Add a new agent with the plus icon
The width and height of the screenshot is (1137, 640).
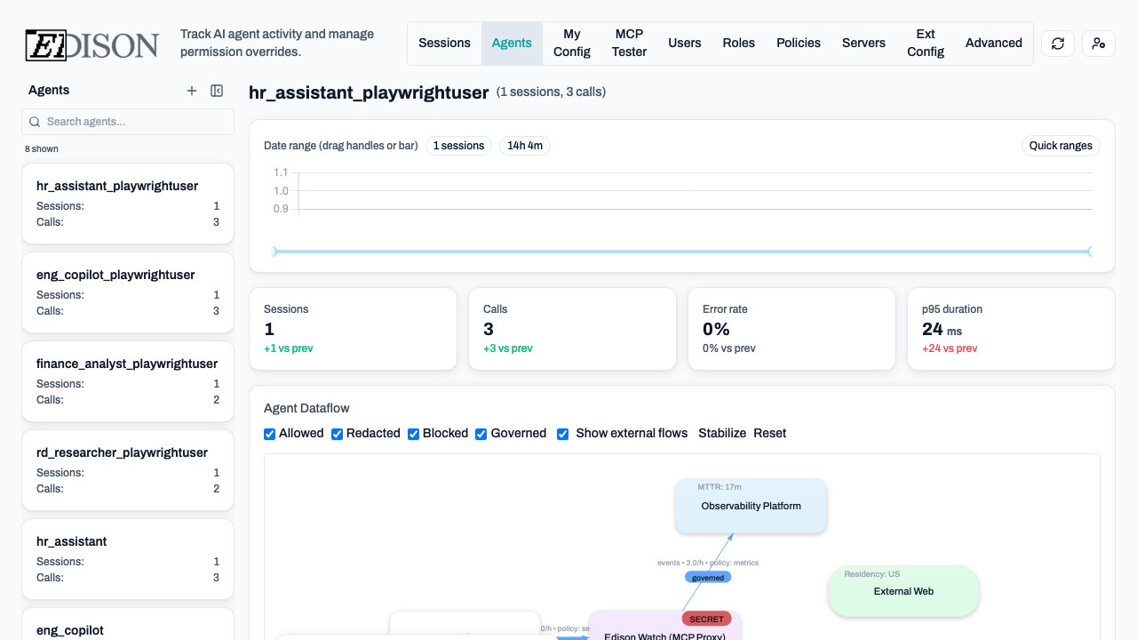pos(192,90)
